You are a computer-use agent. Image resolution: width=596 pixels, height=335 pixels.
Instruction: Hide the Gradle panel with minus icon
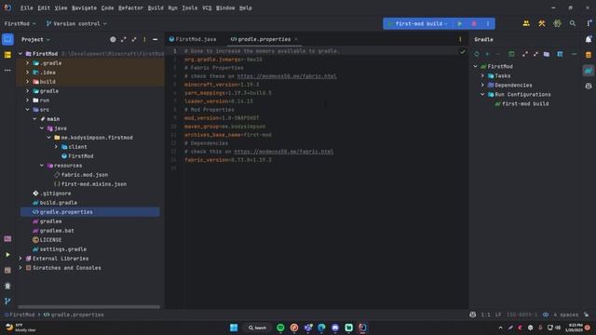(574, 54)
